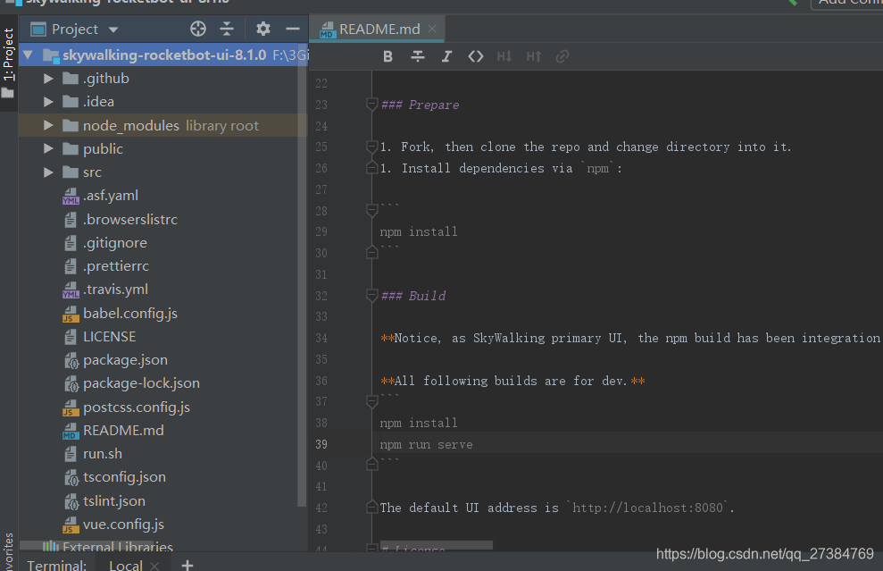883x571 pixels.
Task: Click the MD icon beside README.md in tree
Action: pos(71,432)
